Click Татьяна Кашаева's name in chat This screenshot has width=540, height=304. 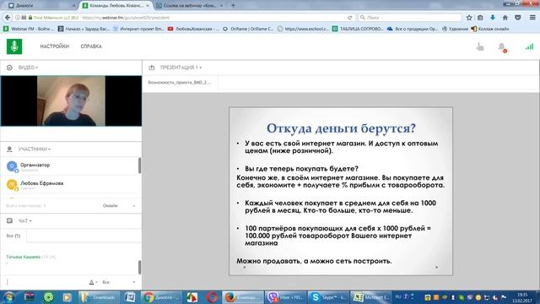23,257
